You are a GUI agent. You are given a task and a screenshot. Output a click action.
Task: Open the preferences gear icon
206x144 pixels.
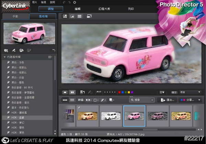click(x=75, y=2)
